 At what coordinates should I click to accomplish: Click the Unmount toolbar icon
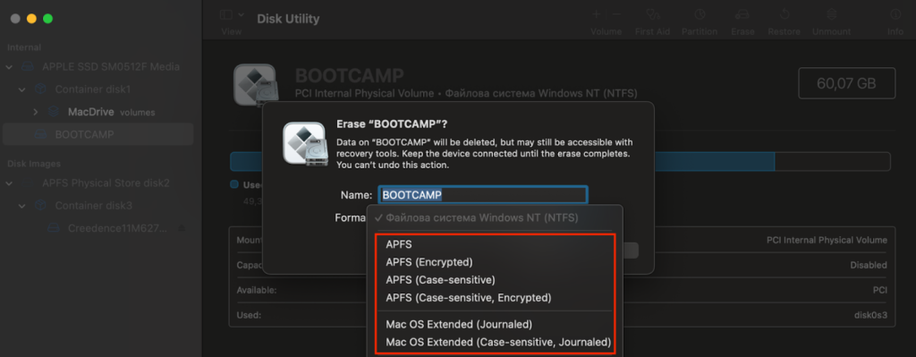[x=831, y=14]
